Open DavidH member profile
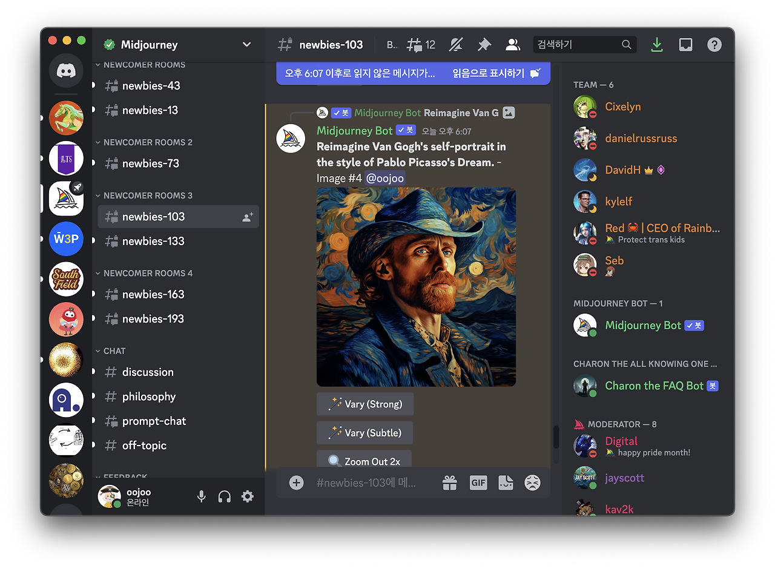 click(648, 170)
